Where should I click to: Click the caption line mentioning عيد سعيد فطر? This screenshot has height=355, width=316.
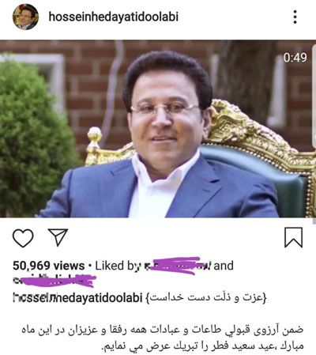(x=203, y=346)
